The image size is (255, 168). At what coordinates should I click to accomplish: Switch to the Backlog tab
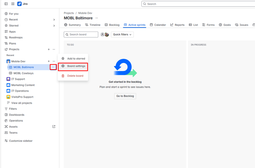coord(112,25)
